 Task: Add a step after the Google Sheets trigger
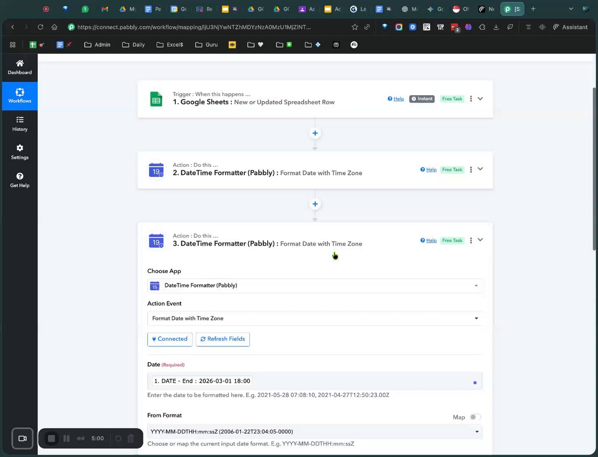315,134
